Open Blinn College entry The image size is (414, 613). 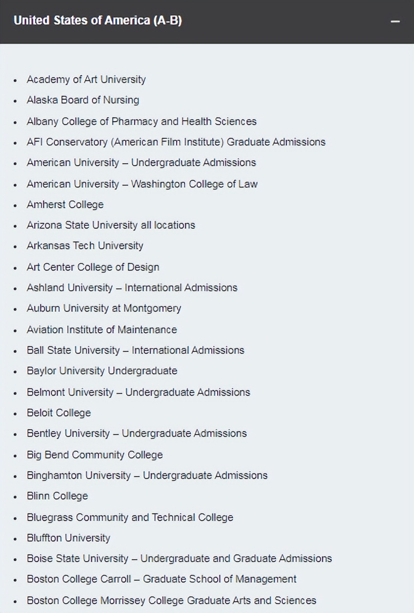(x=57, y=496)
